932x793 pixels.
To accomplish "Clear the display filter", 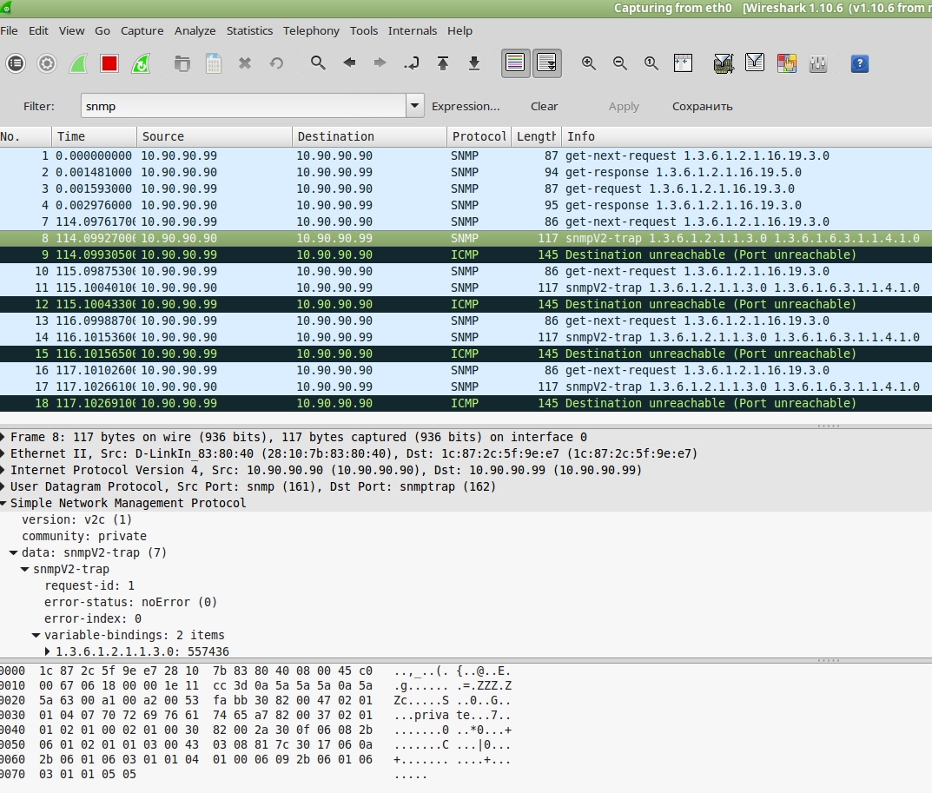I will 544,106.
